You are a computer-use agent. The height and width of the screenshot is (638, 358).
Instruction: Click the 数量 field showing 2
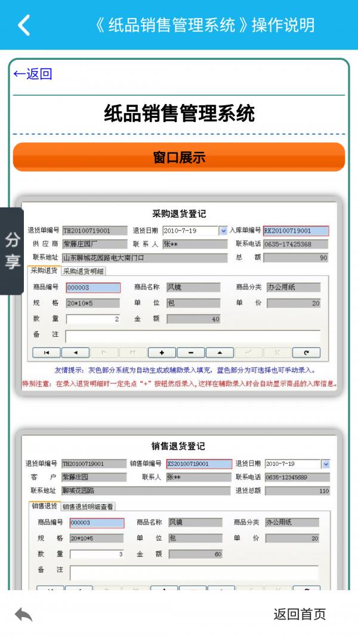tap(93, 319)
